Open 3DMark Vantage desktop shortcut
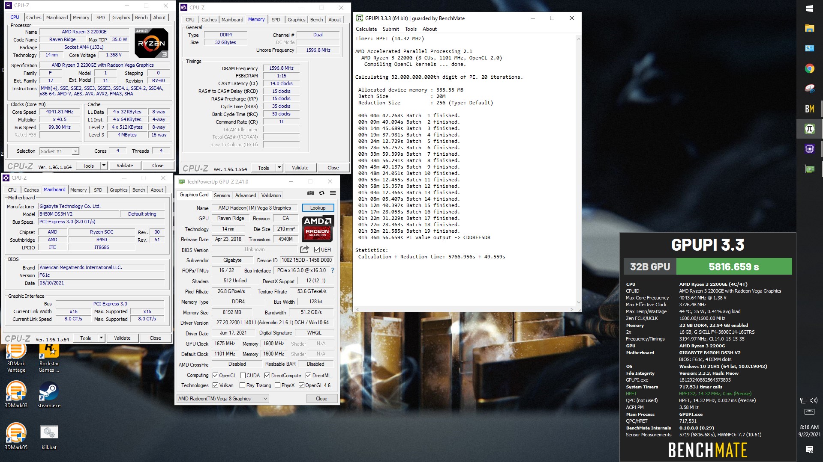Viewport: 823px width, 462px height. click(x=16, y=358)
